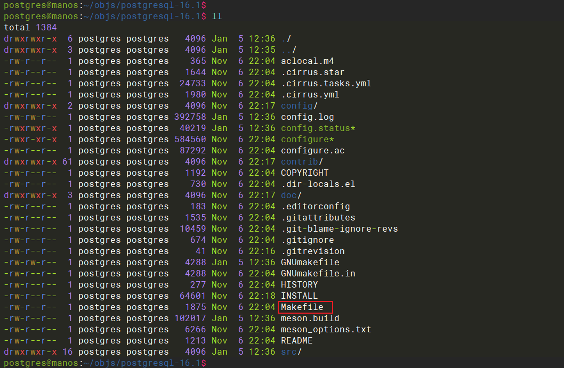Click the .cirrus.tasks.yml filename

click(x=326, y=84)
